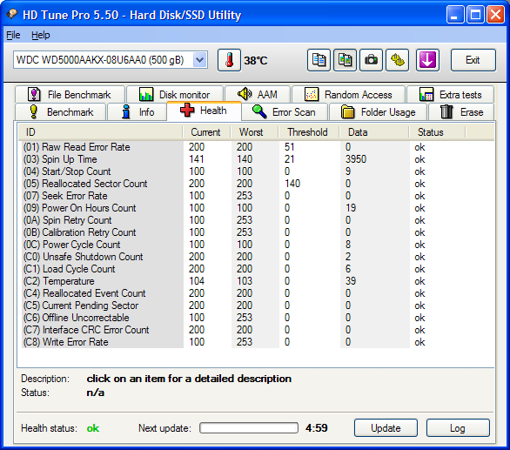Open the Erase tab
The width and height of the screenshot is (510, 450).
(461, 112)
